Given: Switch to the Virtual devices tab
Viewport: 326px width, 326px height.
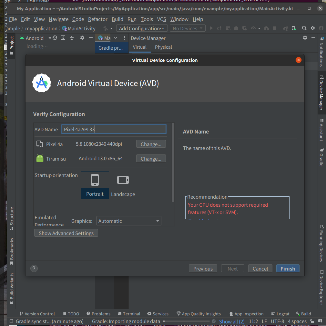Looking at the screenshot, I should (x=140, y=47).
